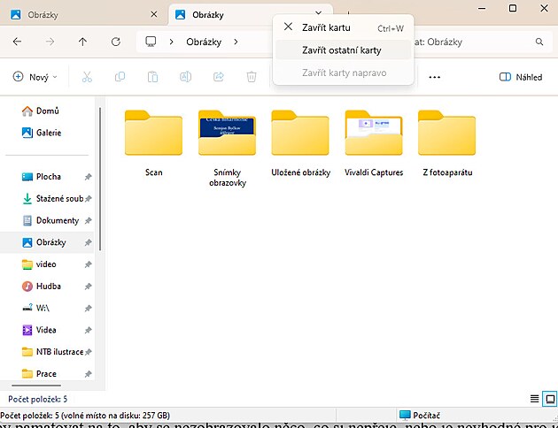Click the Back navigation arrow
The image size is (558, 428).
pos(17,42)
